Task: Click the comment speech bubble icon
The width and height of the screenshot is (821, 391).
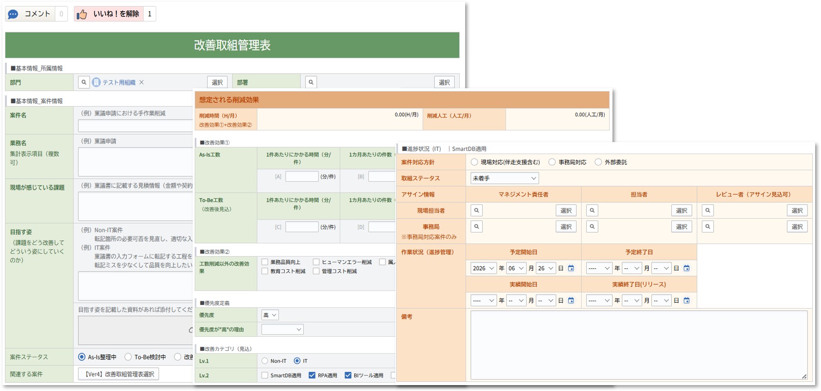Action: click(x=13, y=14)
